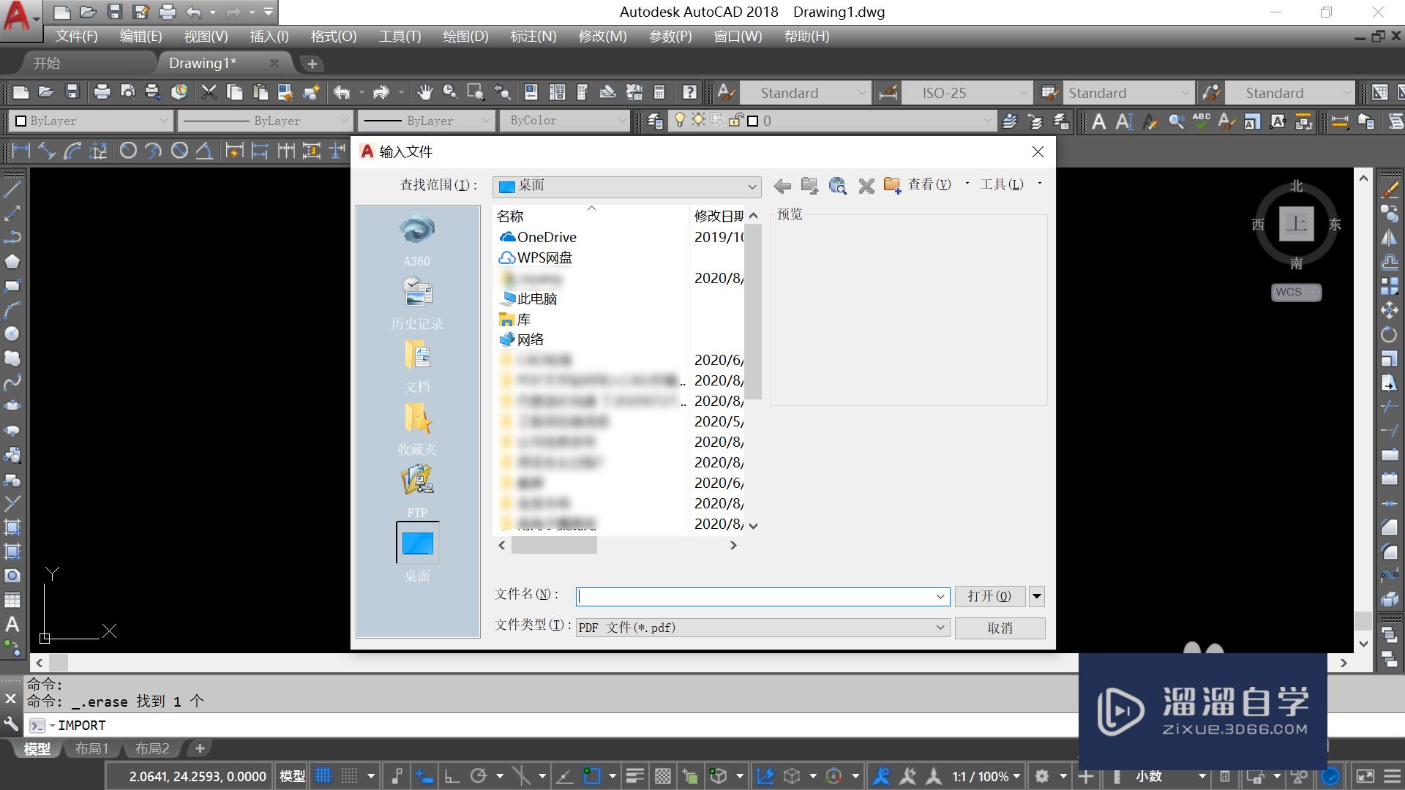Sort by 名称 column header

pos(510,216)
